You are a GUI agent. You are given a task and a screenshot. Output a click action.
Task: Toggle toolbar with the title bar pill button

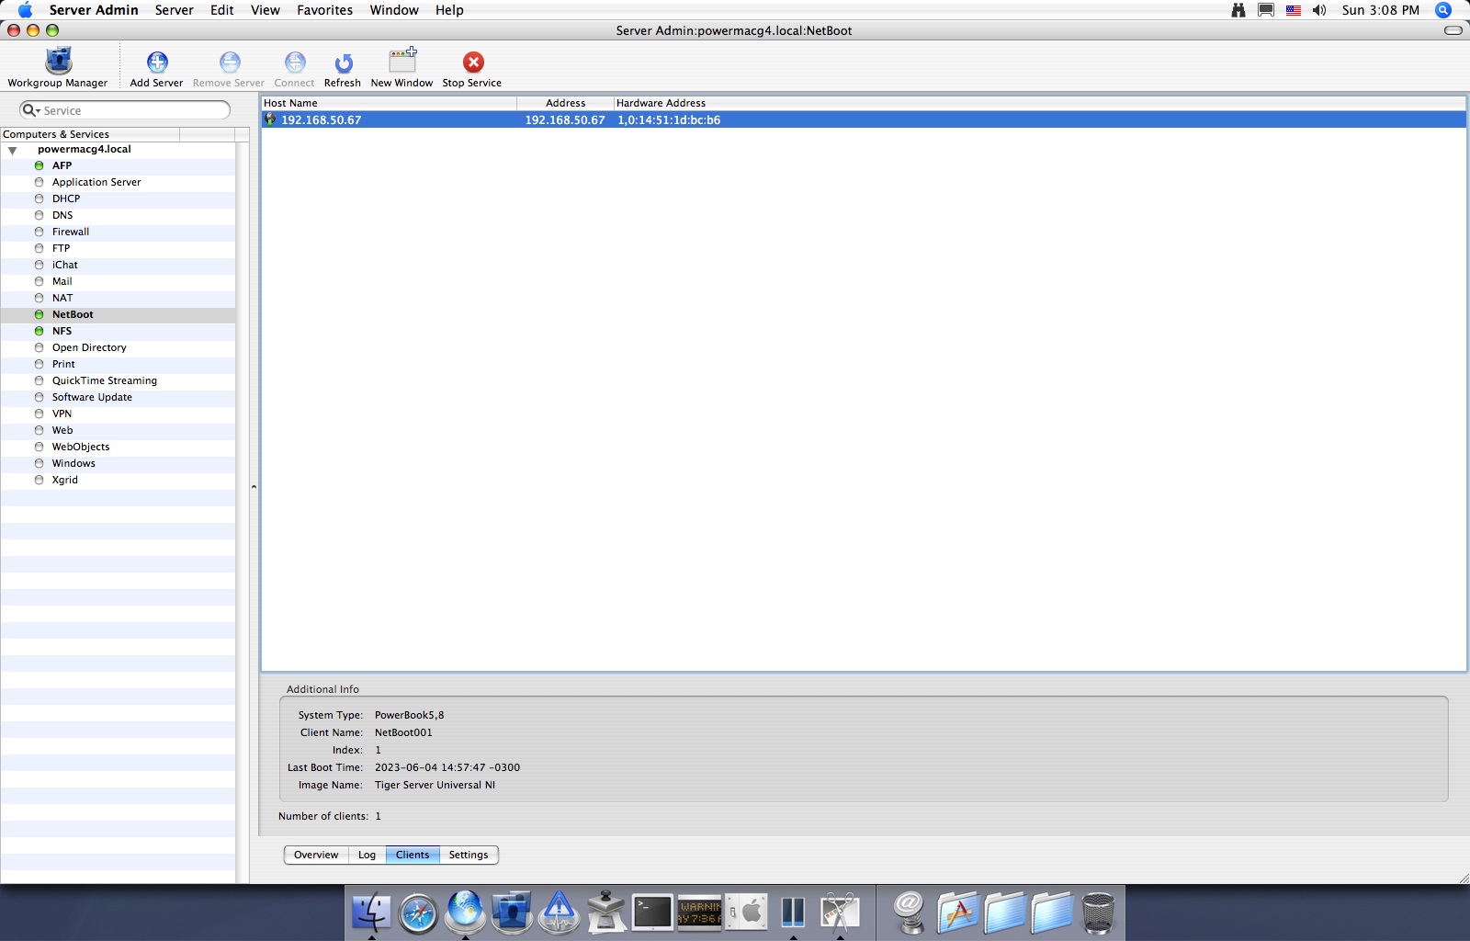click(1453, 30)
